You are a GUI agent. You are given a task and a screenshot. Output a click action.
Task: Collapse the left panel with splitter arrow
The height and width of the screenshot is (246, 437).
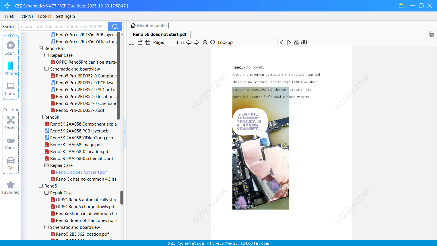pos(125,132)
